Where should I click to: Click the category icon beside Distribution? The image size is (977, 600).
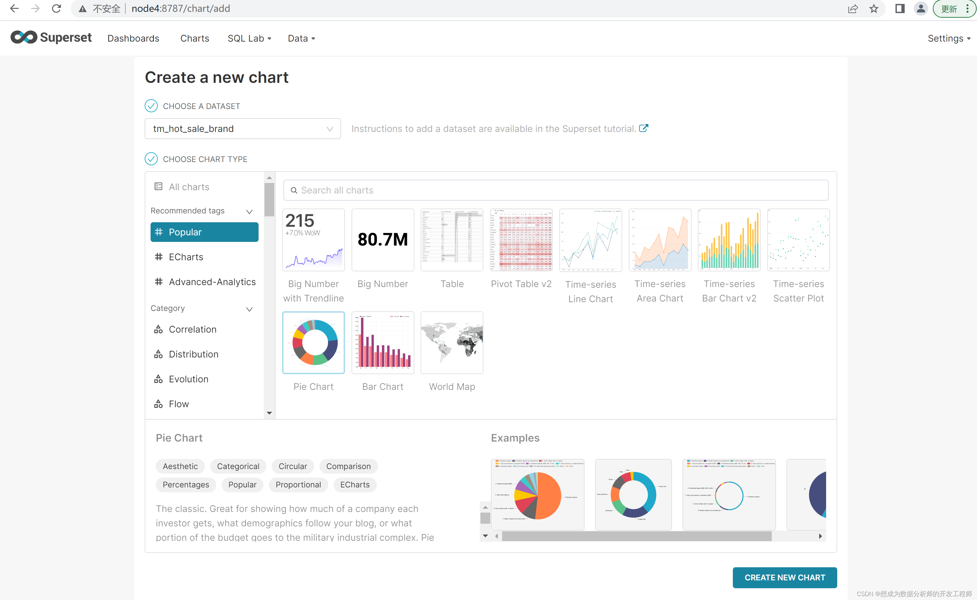click(158, 354)
